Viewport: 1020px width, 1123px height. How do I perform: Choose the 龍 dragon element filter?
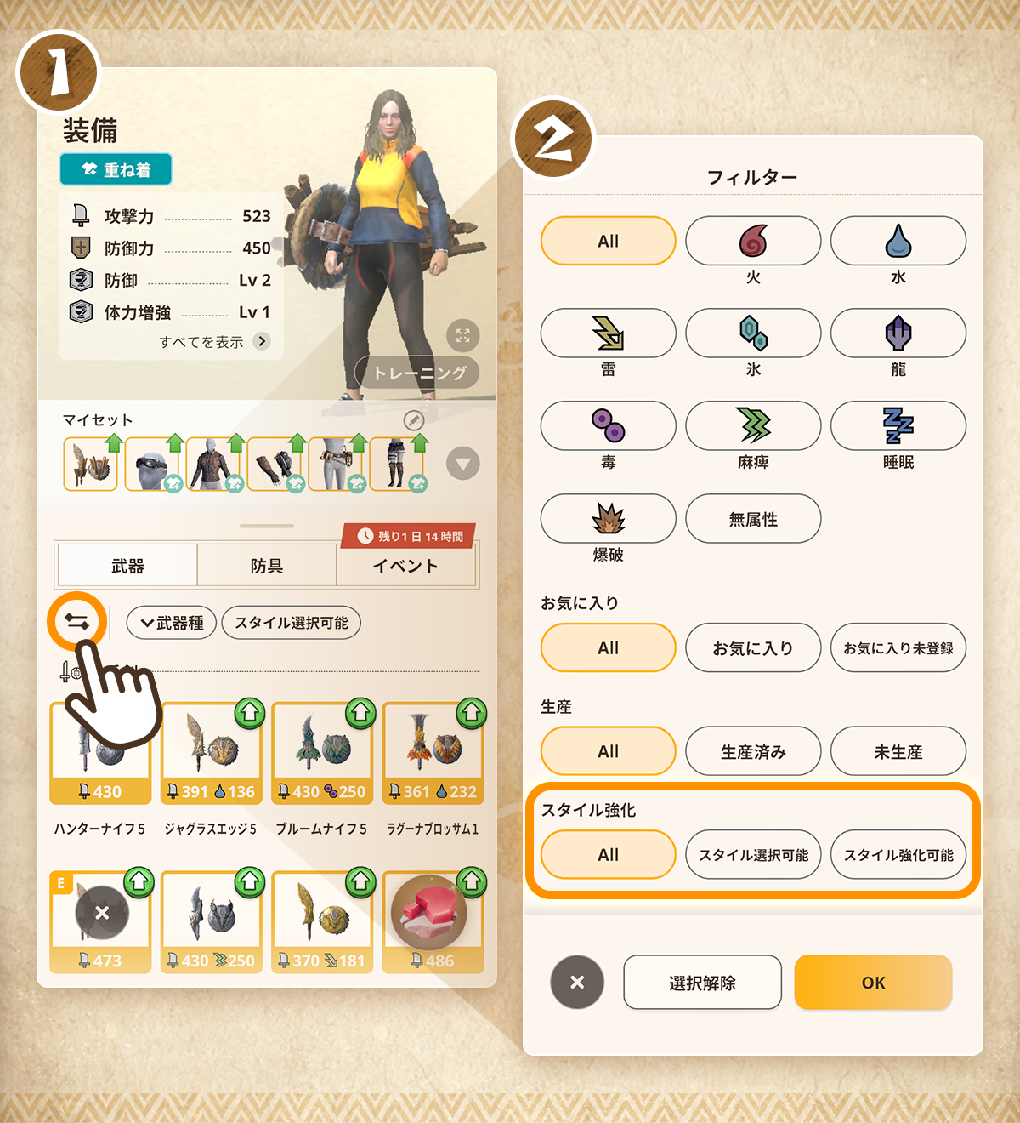point(898,333)
